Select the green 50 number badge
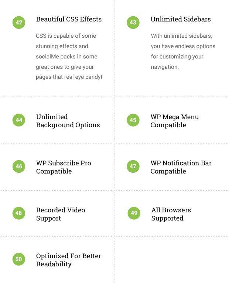 [19, 259]
